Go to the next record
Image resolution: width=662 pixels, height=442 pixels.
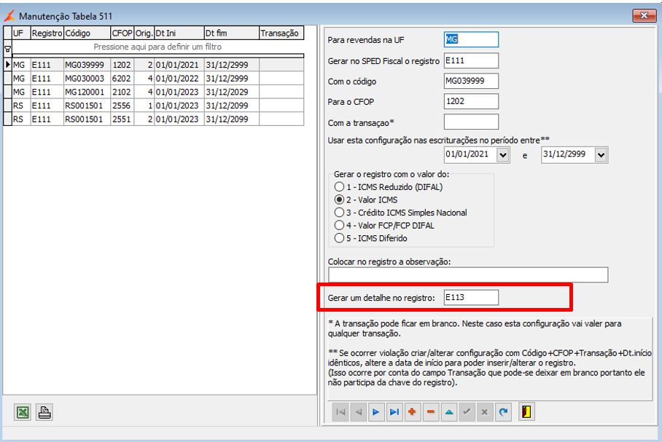pyautogui.click(x=376, y=412)
